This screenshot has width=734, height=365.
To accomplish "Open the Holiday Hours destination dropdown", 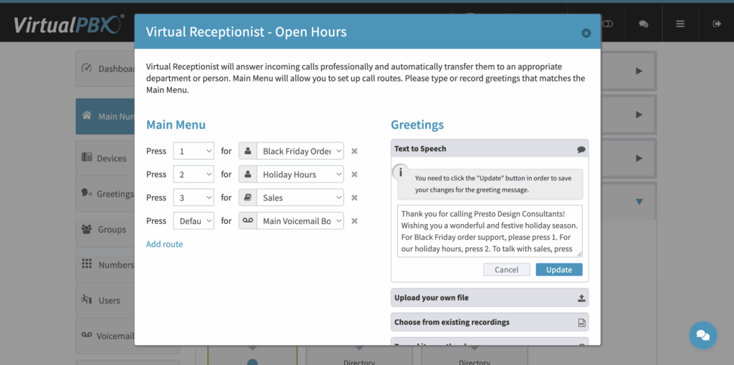I will 300,175.
